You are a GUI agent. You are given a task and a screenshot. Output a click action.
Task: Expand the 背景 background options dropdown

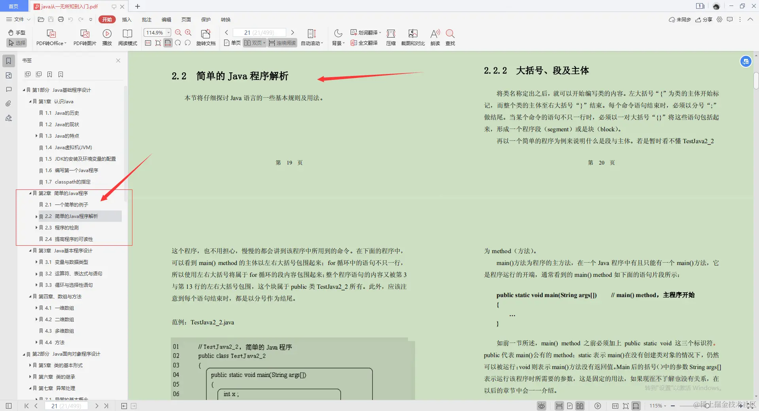[x=338, y=43]
